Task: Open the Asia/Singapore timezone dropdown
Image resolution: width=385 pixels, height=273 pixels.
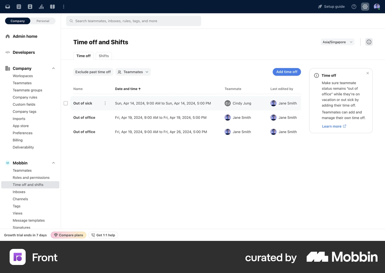Action: pyautogui.click(x=337, y=42)
